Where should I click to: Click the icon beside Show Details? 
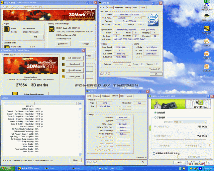coord(63,76)
